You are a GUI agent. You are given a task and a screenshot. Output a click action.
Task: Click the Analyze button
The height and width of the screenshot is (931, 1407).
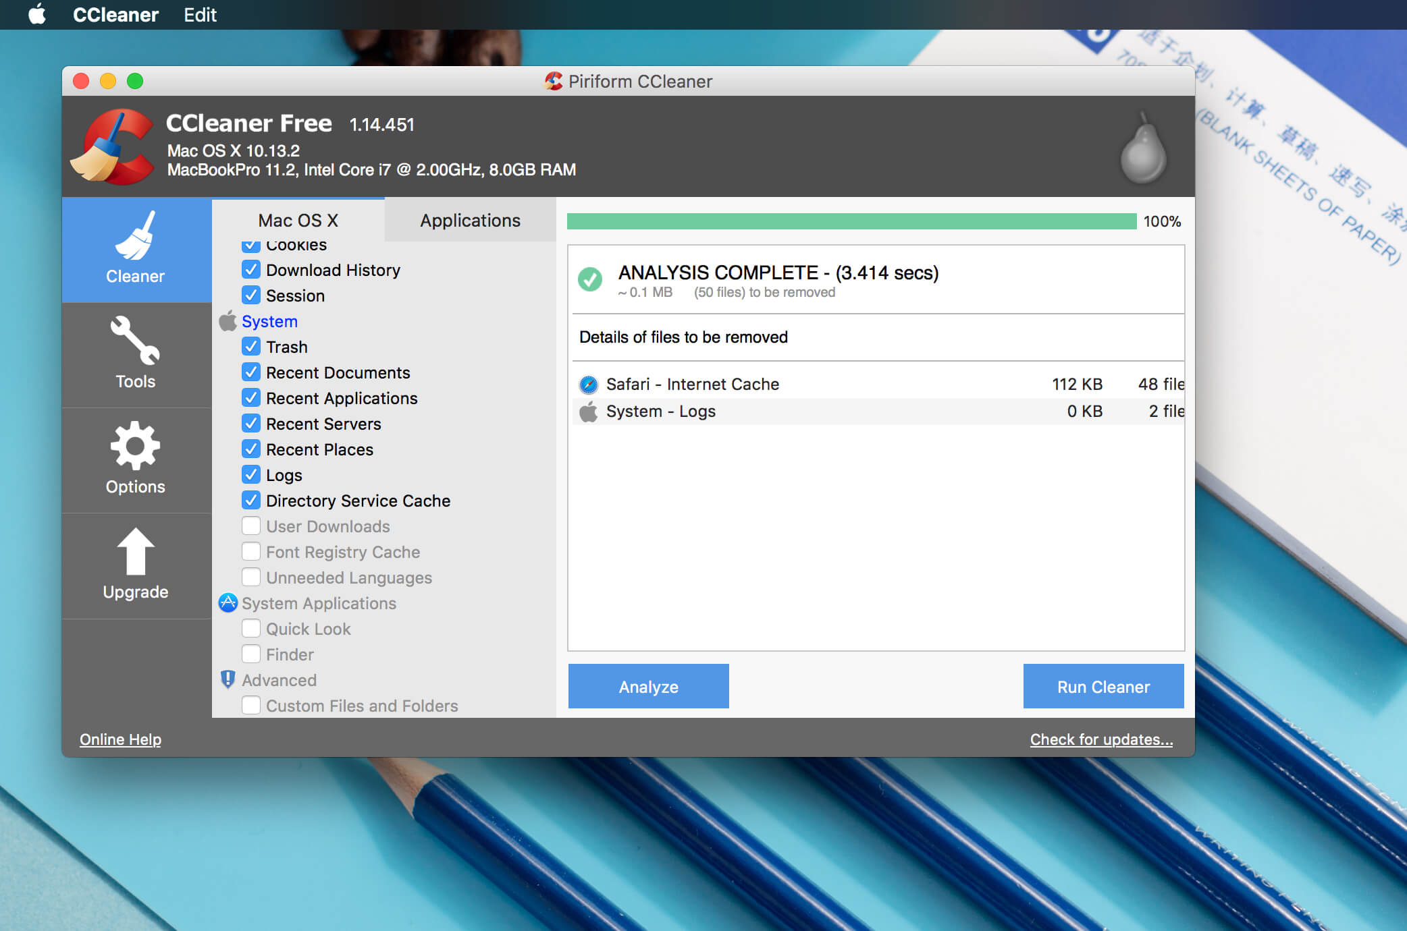tap(648, 686)
